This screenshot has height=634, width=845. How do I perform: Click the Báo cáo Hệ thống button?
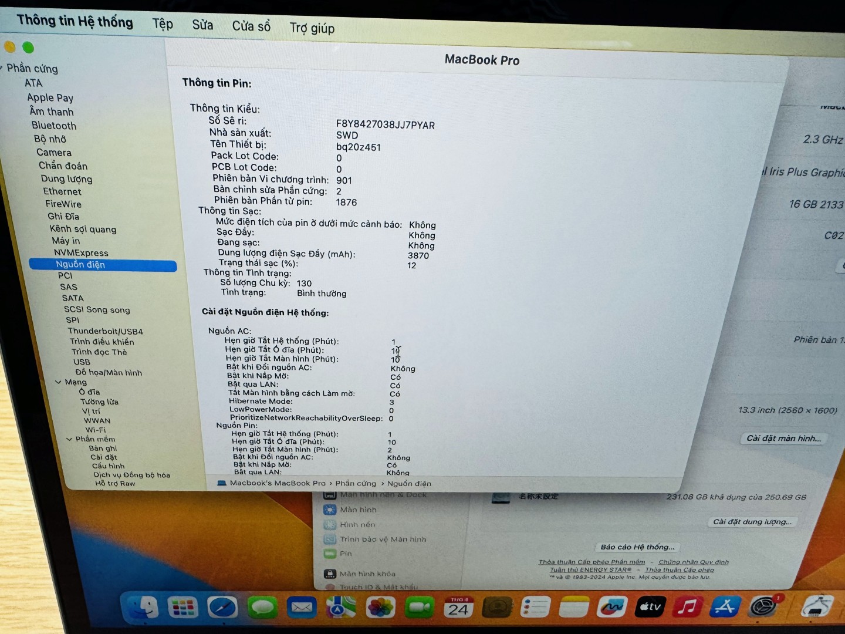[637, 547]
